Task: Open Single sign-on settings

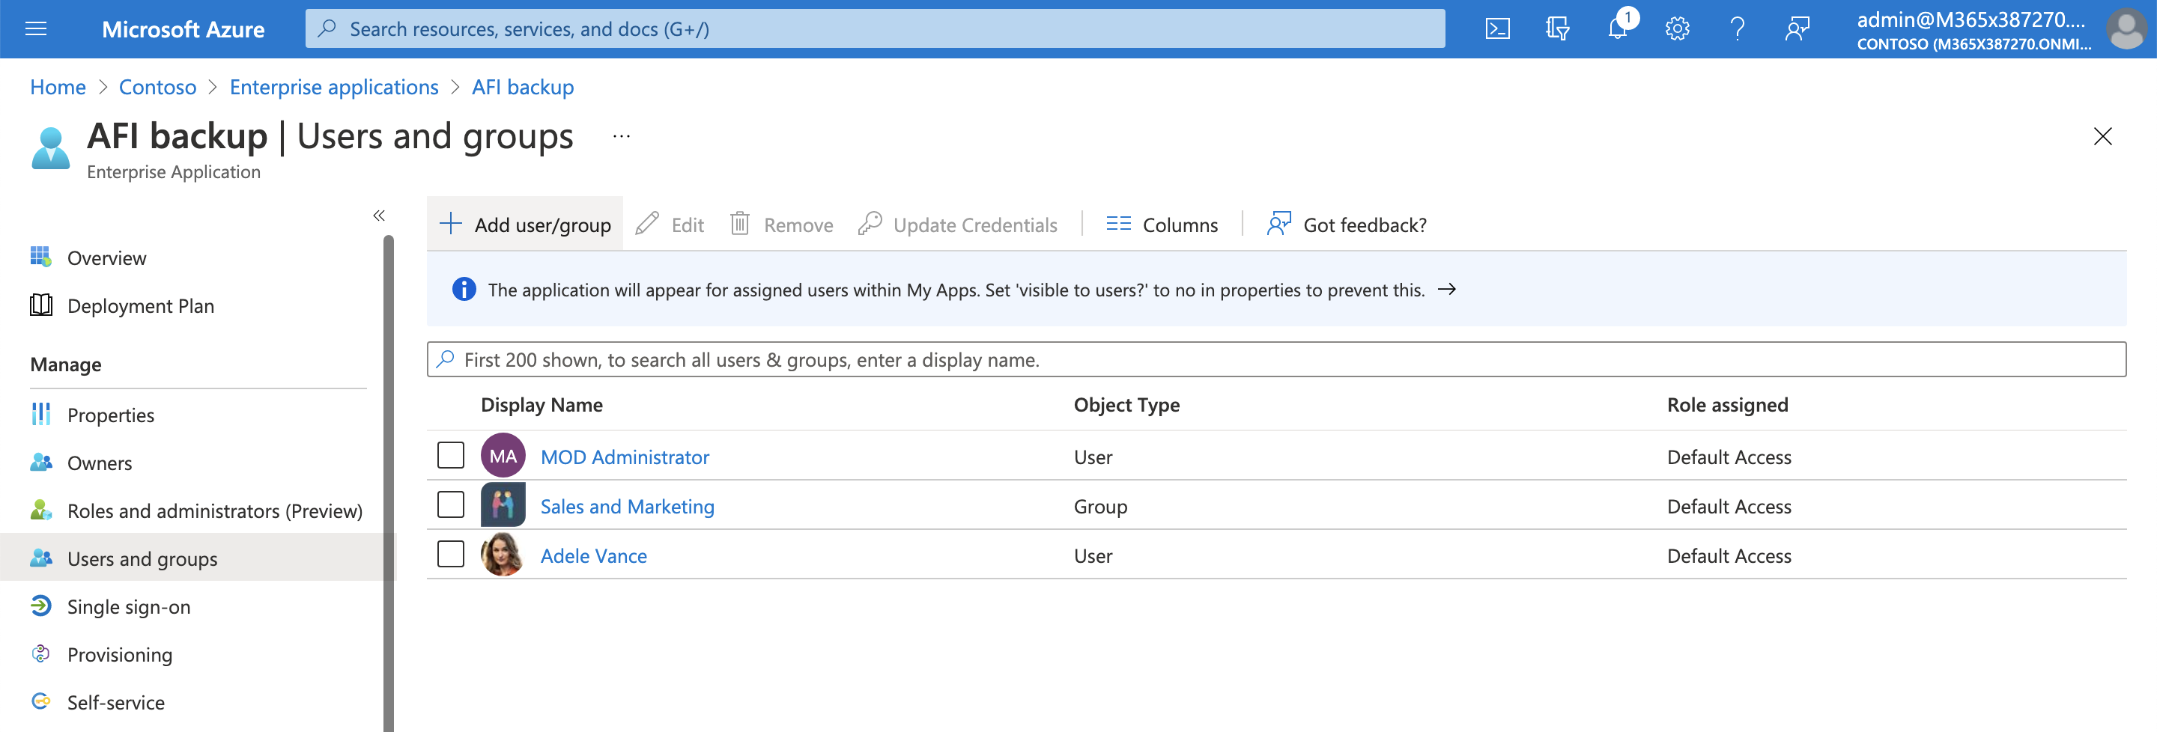Action: pyautogui.click(x=129, y=606)
